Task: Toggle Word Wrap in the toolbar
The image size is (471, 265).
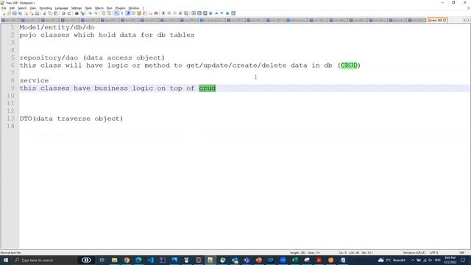Action: (116, 13)
